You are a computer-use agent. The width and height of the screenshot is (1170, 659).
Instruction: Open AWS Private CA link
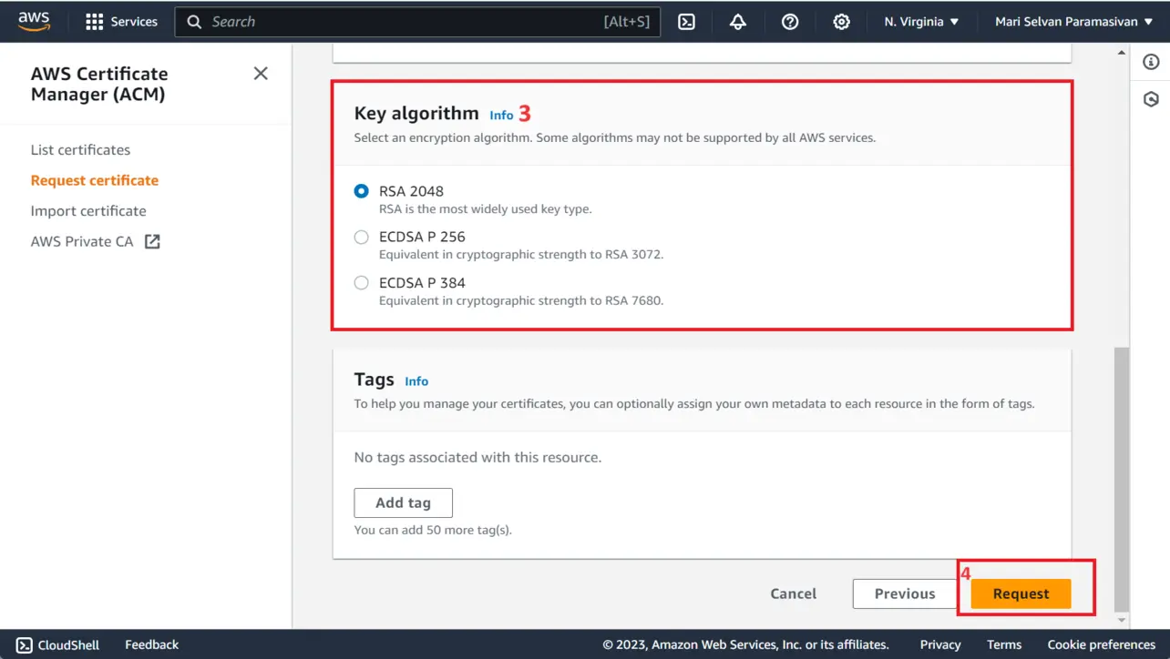(x=82, y=241)
